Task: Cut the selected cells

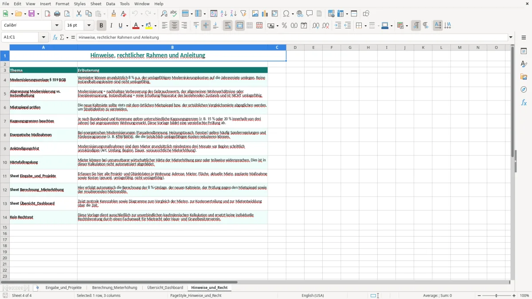Action: (79, 14)
